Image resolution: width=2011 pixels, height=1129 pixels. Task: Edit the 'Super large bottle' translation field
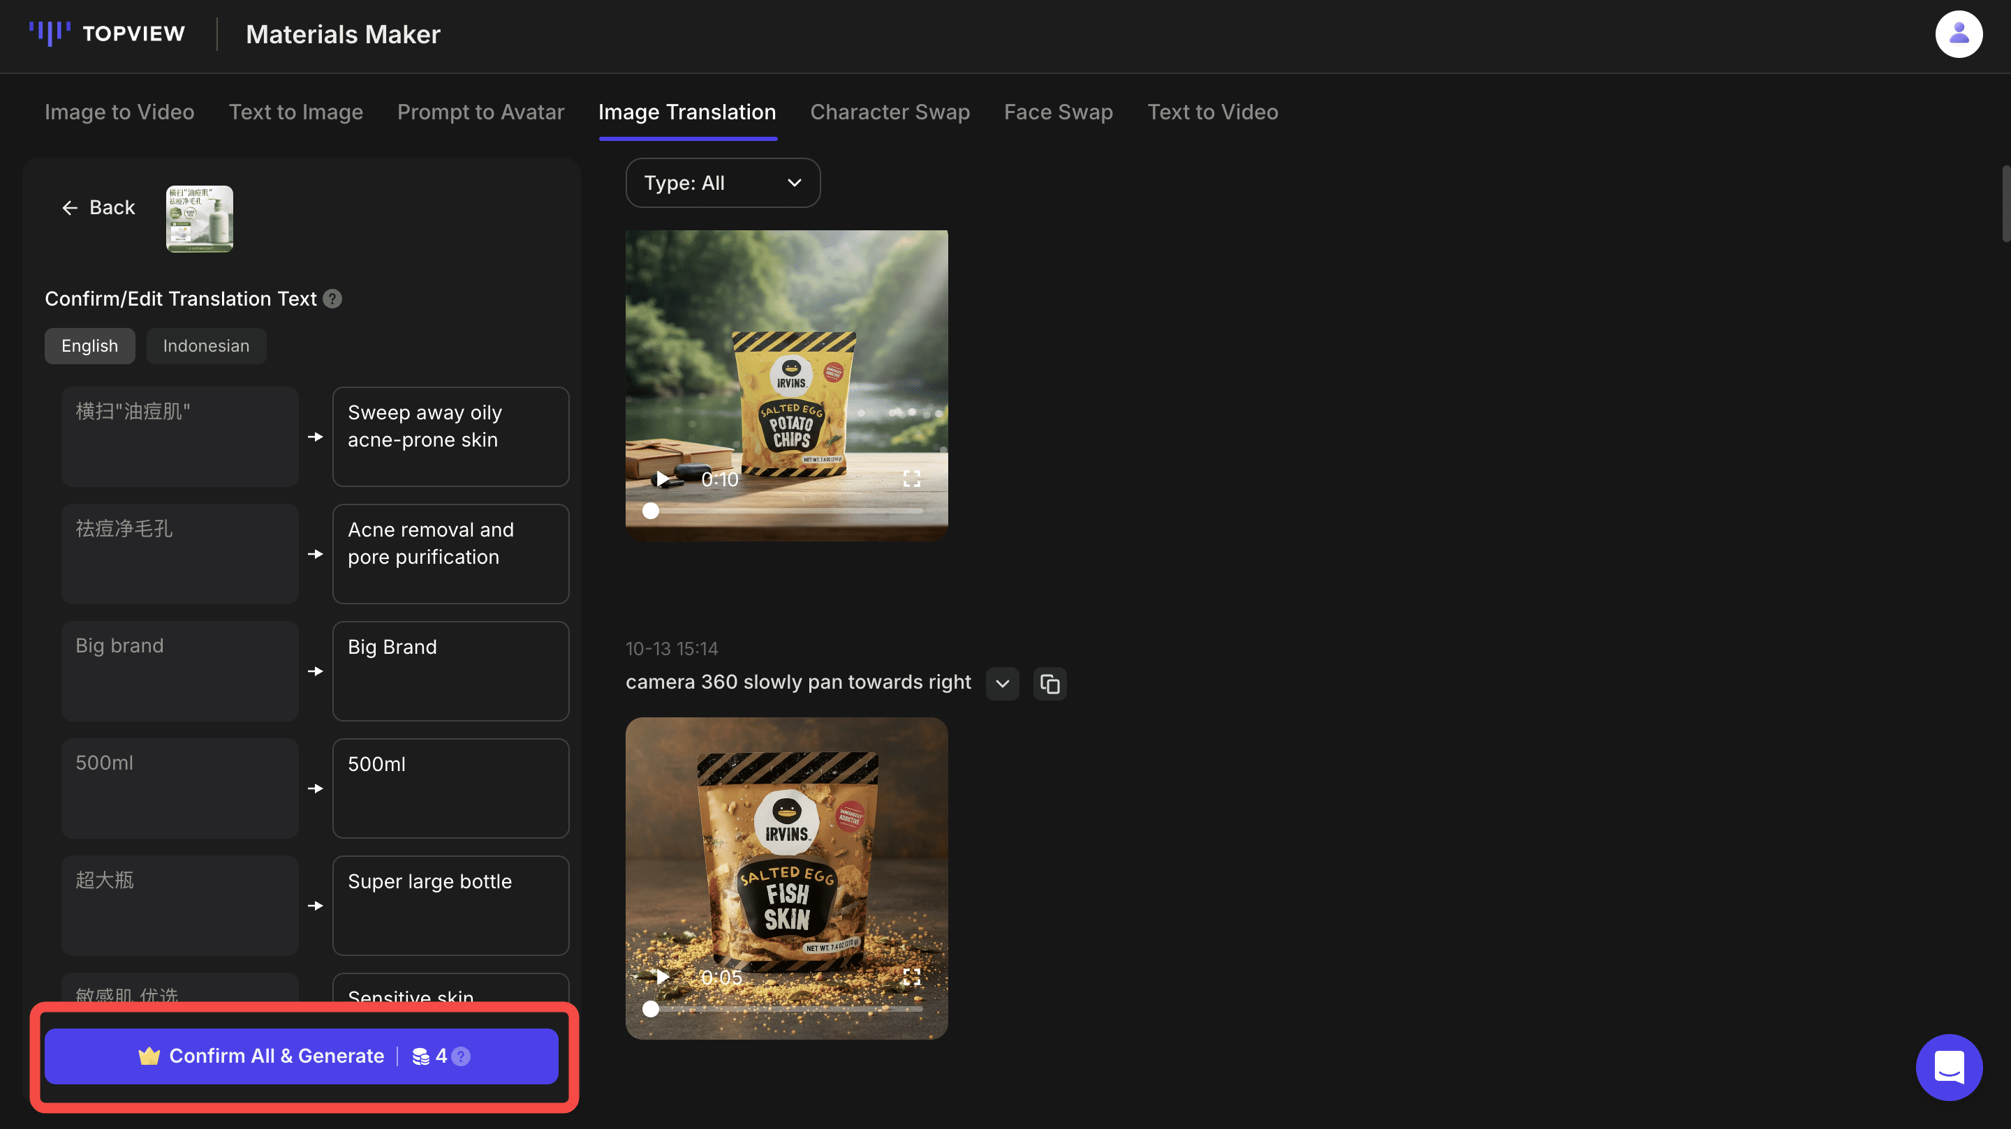click(x=450, y=905)
